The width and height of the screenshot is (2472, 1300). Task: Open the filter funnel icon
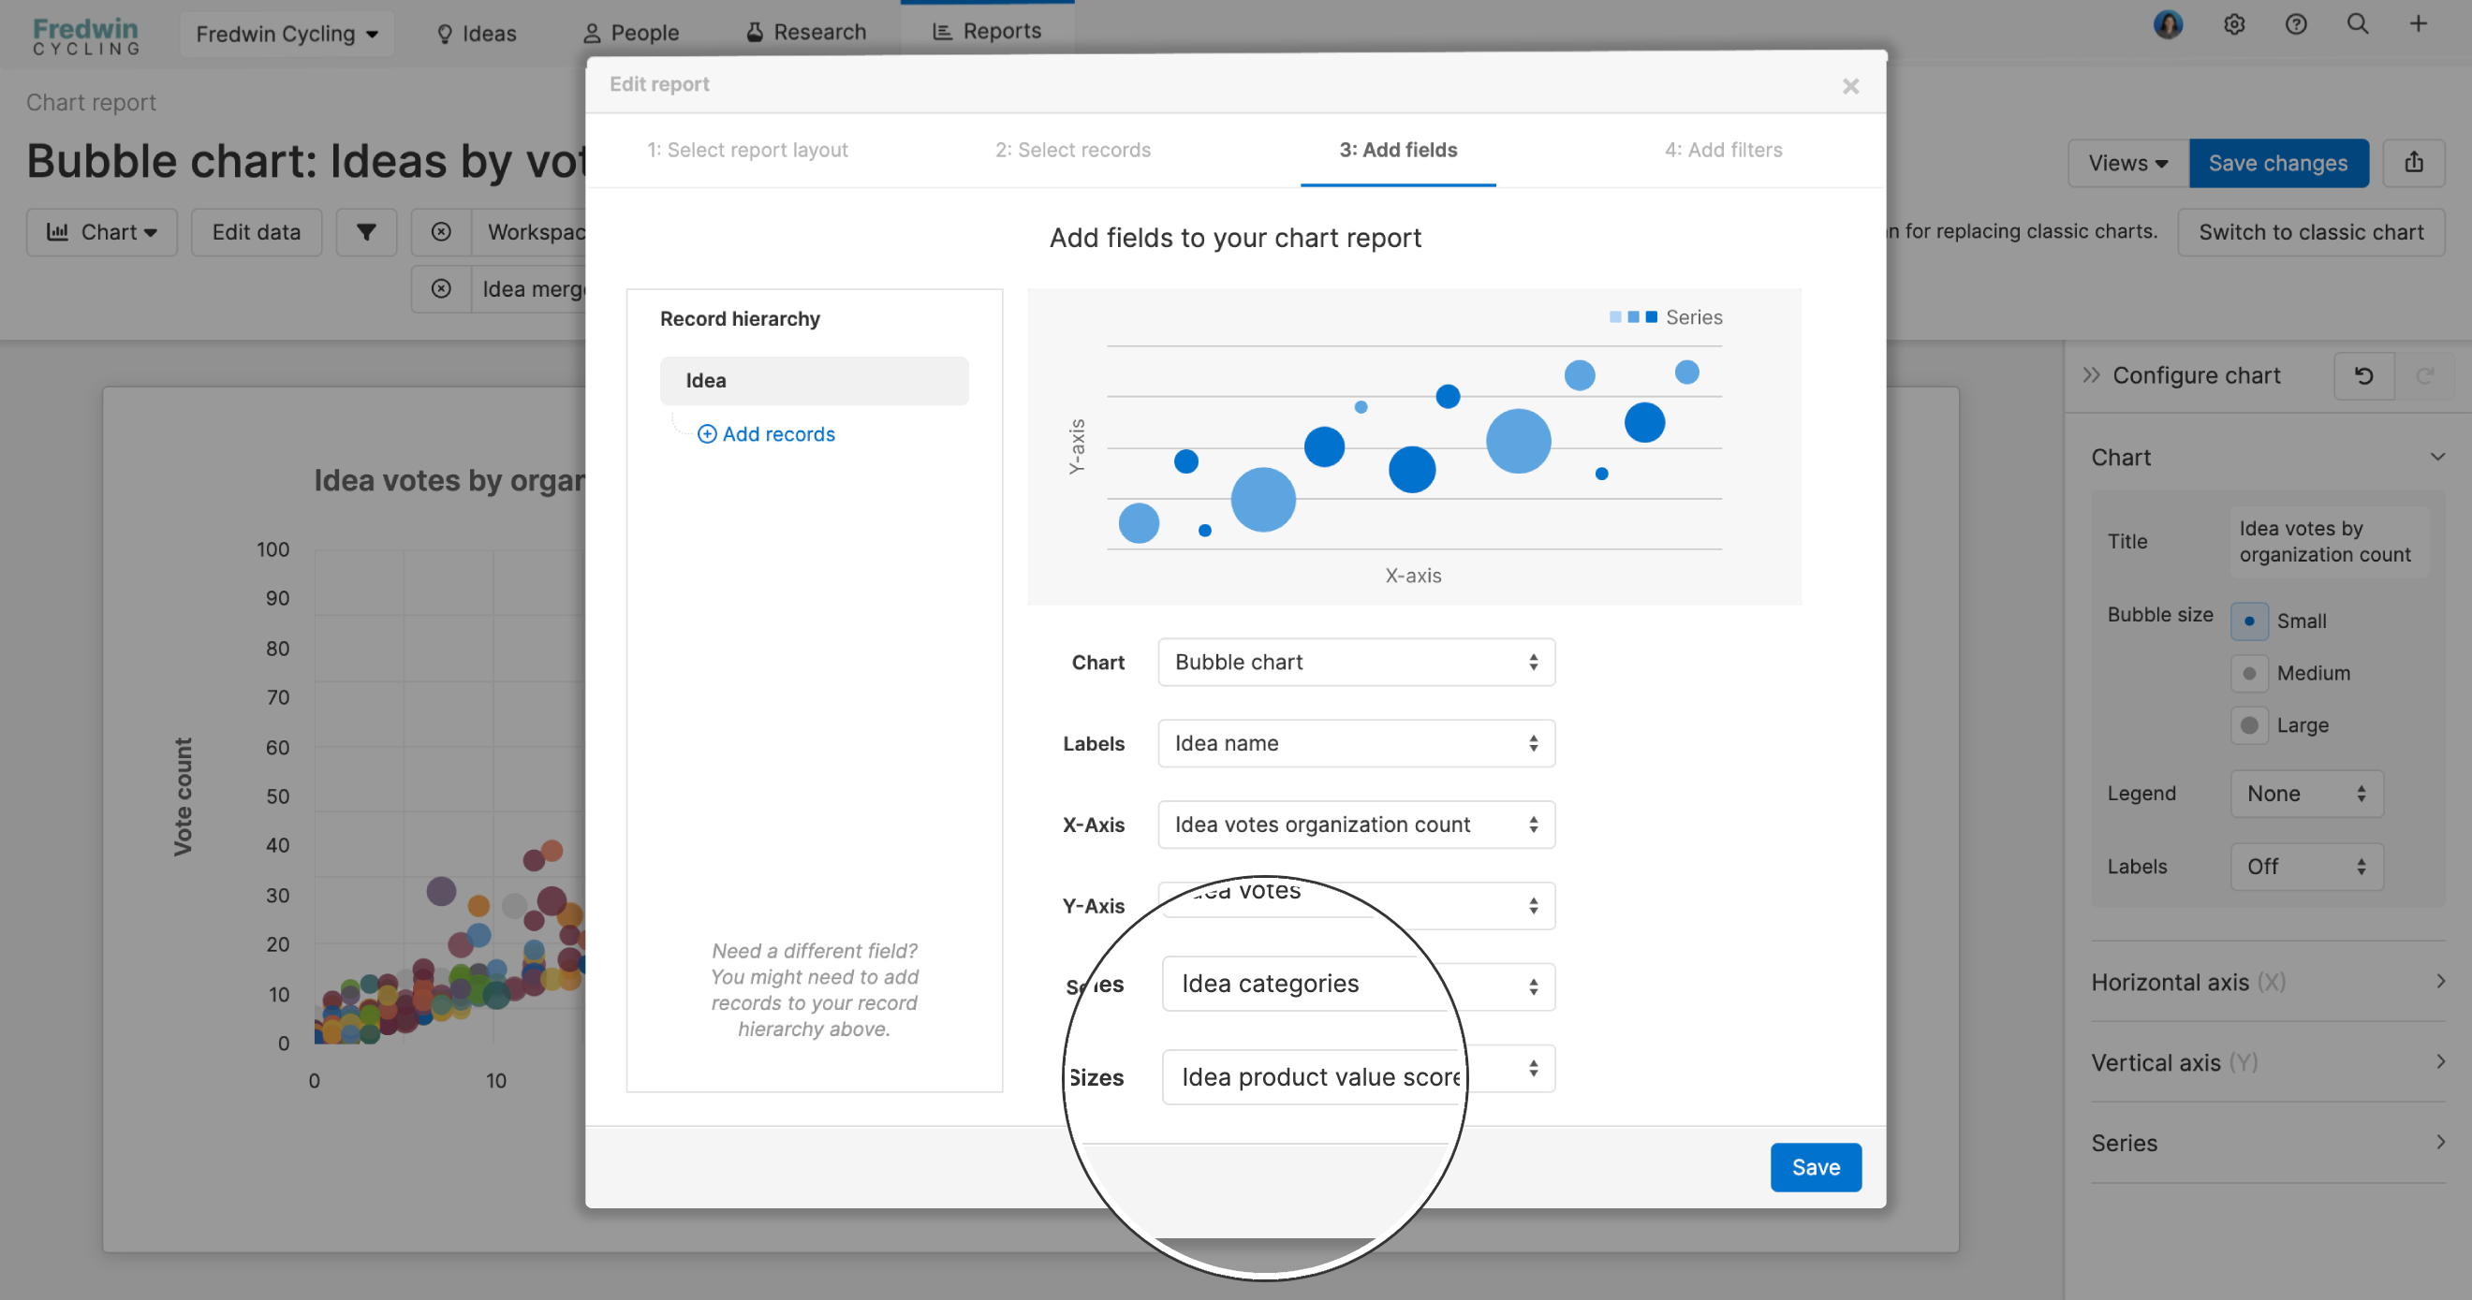click(x=365, y=231)
